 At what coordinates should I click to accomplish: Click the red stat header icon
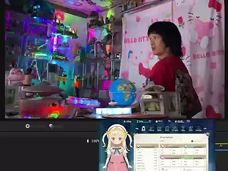(162, 146)
